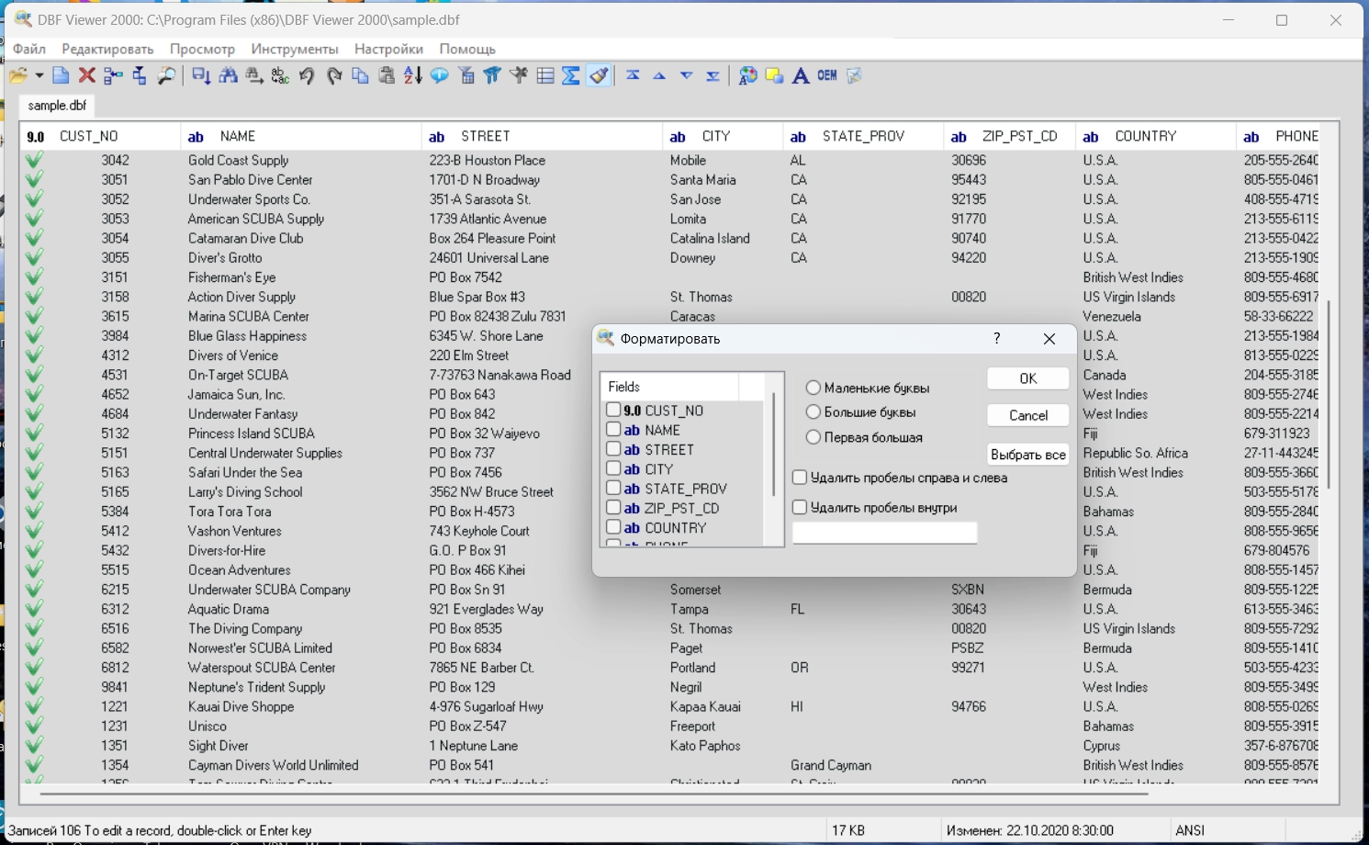Click the red X delete icon in toolbar
Screen dimensions: 1369x845
coord(87,76)
